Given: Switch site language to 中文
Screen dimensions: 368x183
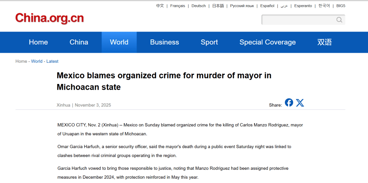Looking at the screenshot, I should (160, 6).
